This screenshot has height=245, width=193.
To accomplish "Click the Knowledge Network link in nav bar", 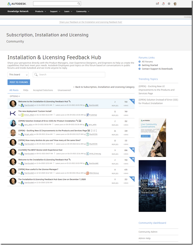I will pyautogui.click(x=18, y=11).
